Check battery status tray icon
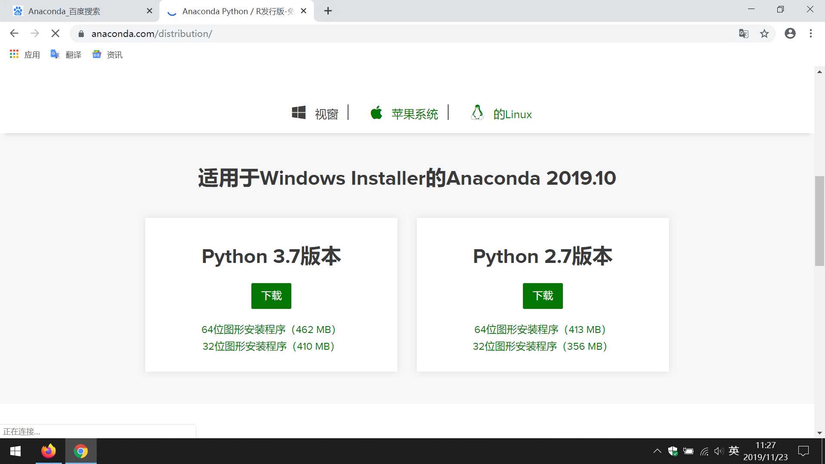 tap(688, 451)
